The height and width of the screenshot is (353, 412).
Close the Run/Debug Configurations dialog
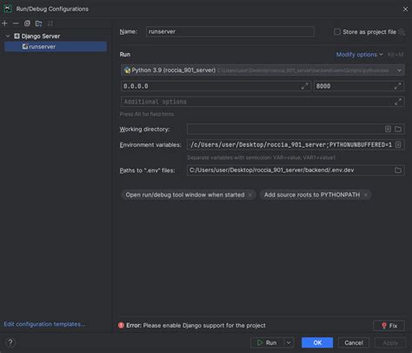point(405,10)
